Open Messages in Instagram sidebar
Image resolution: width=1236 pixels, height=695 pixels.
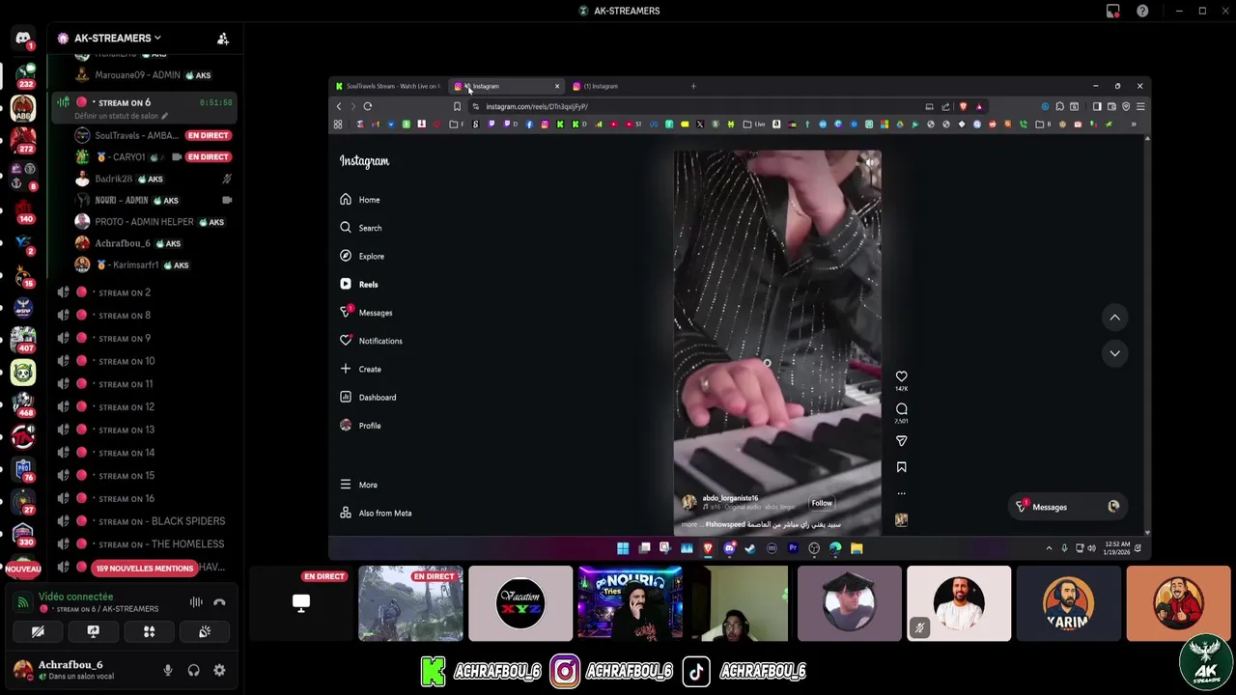[x=366, y=312]
